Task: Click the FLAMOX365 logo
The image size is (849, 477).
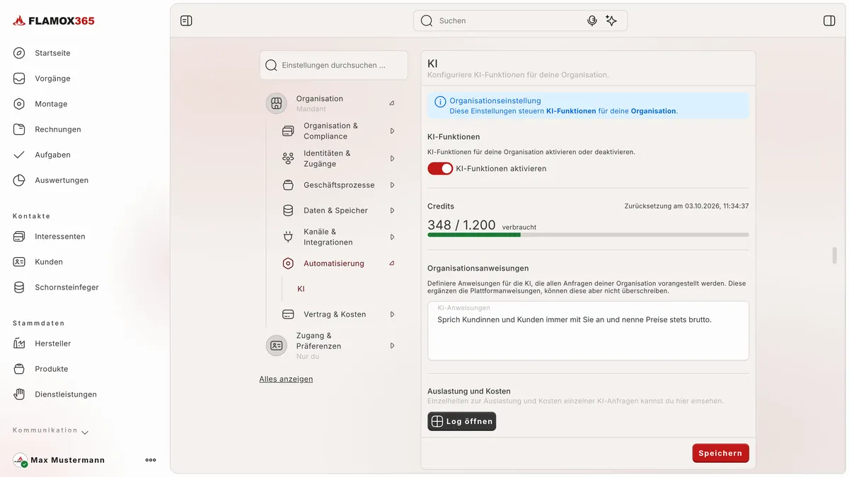Action: click(54, 21)
